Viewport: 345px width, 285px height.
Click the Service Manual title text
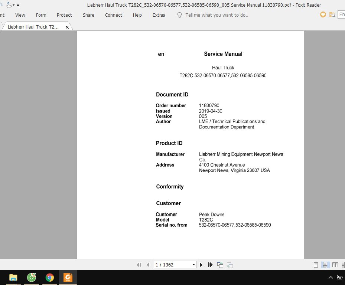(223, 54)
